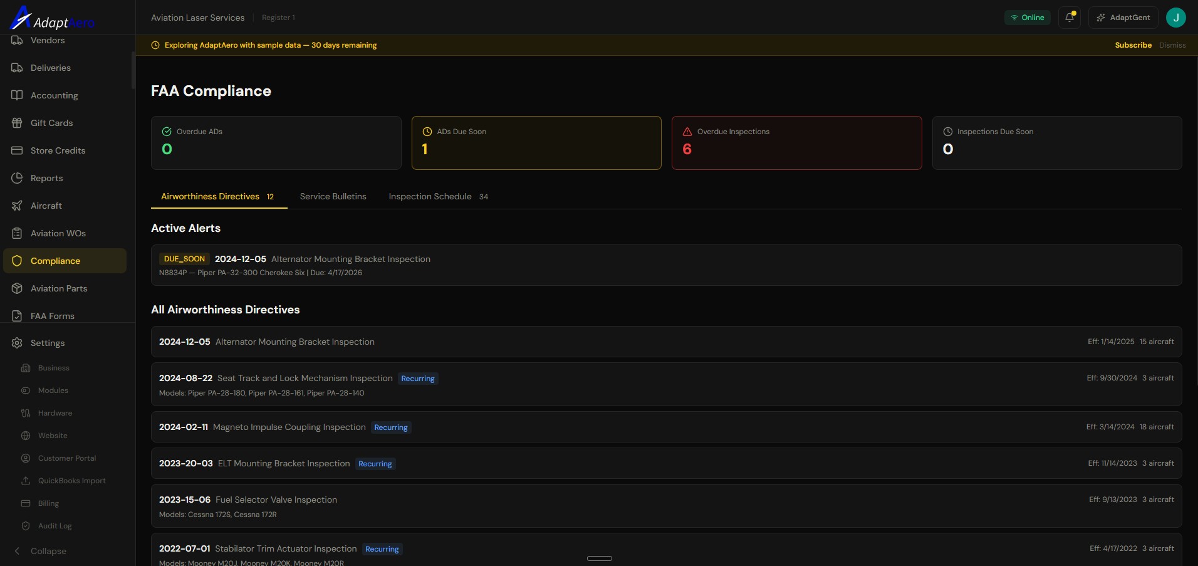Collapse the sidebar navigation
1198x566 pixels.
[x=49, y=551]
